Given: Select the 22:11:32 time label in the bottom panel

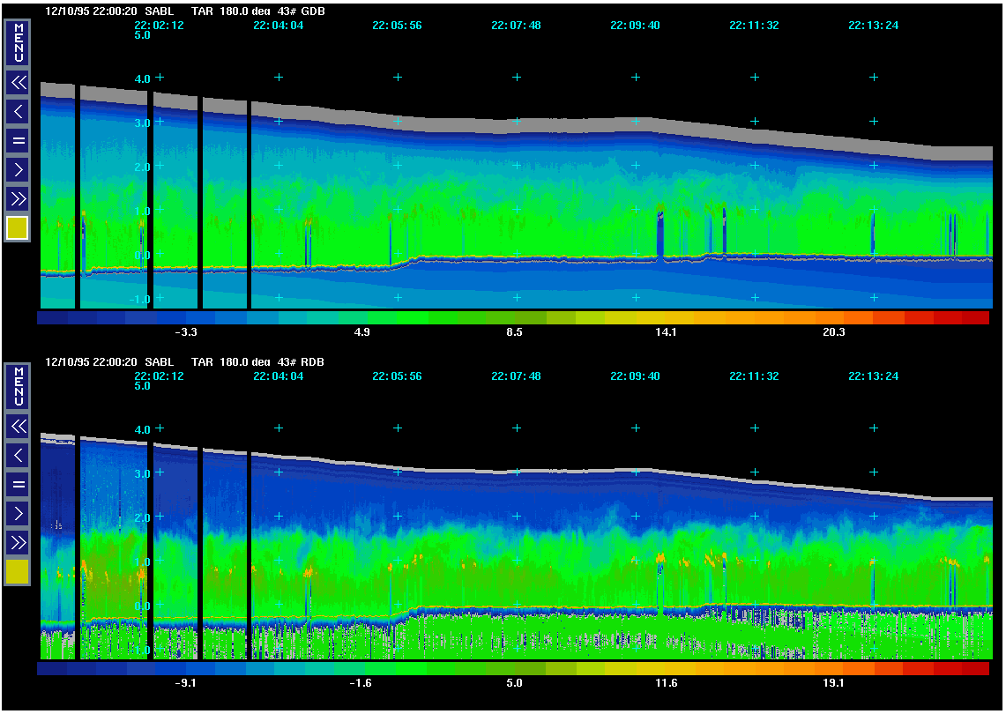Looking at the screenshot, I should pos(754,376).
